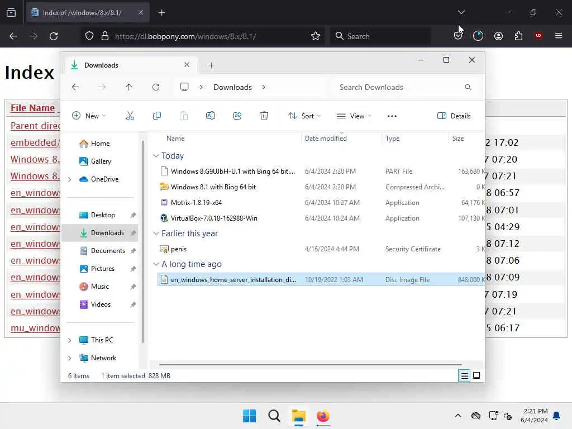Sort by the Type column header
572x429 pixels.
pyautogui.click(x=393, y=139)
